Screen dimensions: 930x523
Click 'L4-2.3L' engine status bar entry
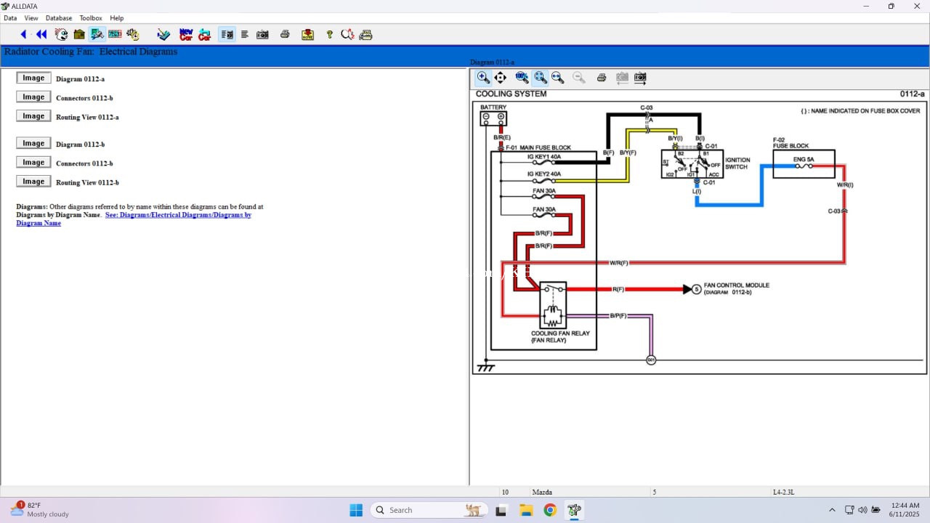(783, 492)
